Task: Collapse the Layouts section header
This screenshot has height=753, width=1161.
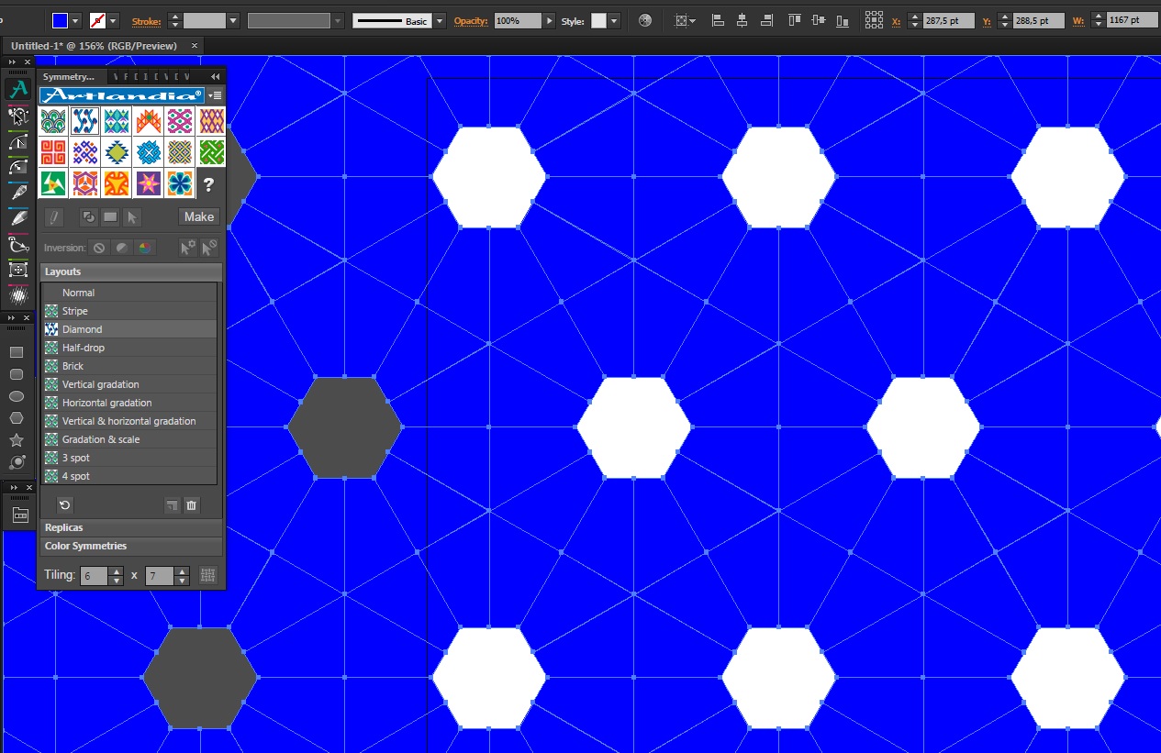Action: [131, 271]
